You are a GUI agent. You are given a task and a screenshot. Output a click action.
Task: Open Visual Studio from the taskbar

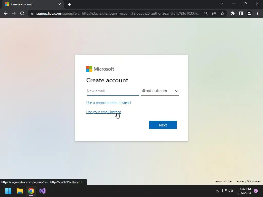(42, 191)
